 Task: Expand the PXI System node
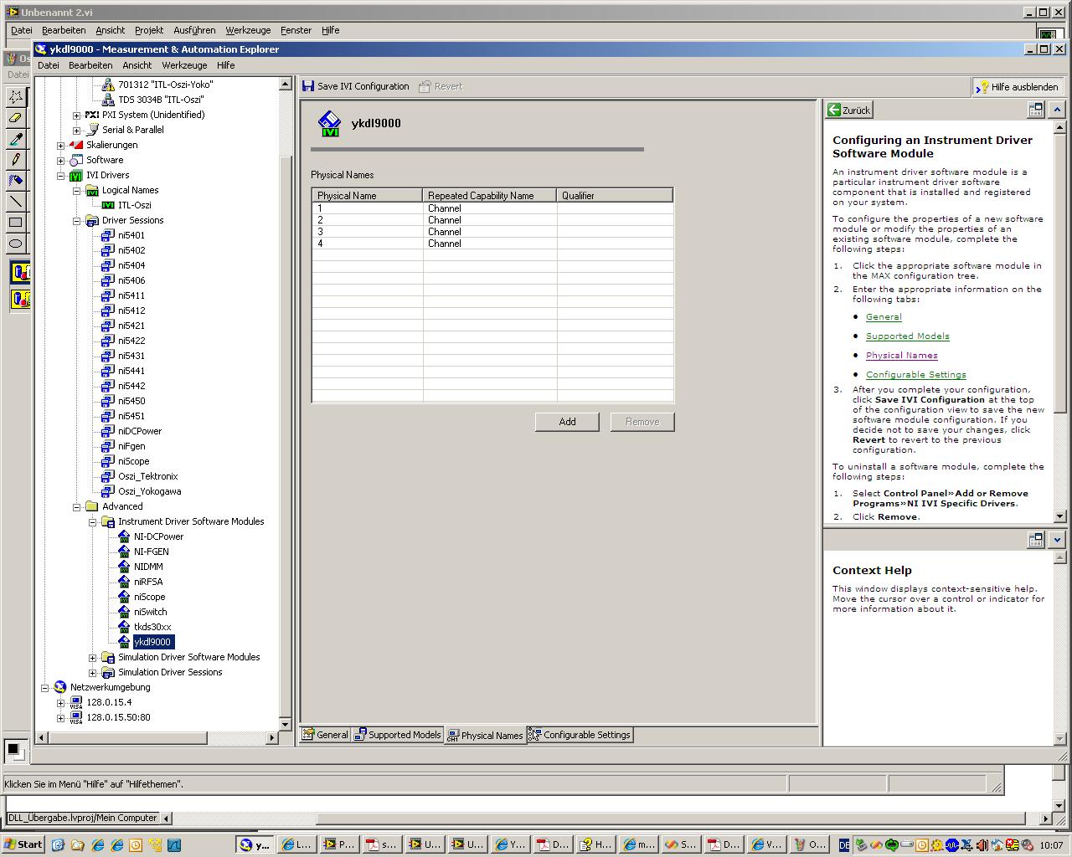point(76,115)
